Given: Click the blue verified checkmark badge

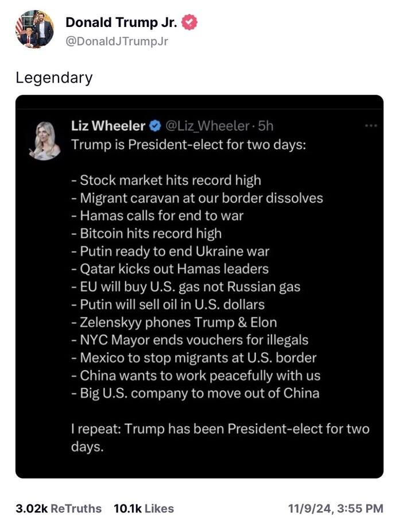Looking at the screenshot, I should (x=155, y=125).
